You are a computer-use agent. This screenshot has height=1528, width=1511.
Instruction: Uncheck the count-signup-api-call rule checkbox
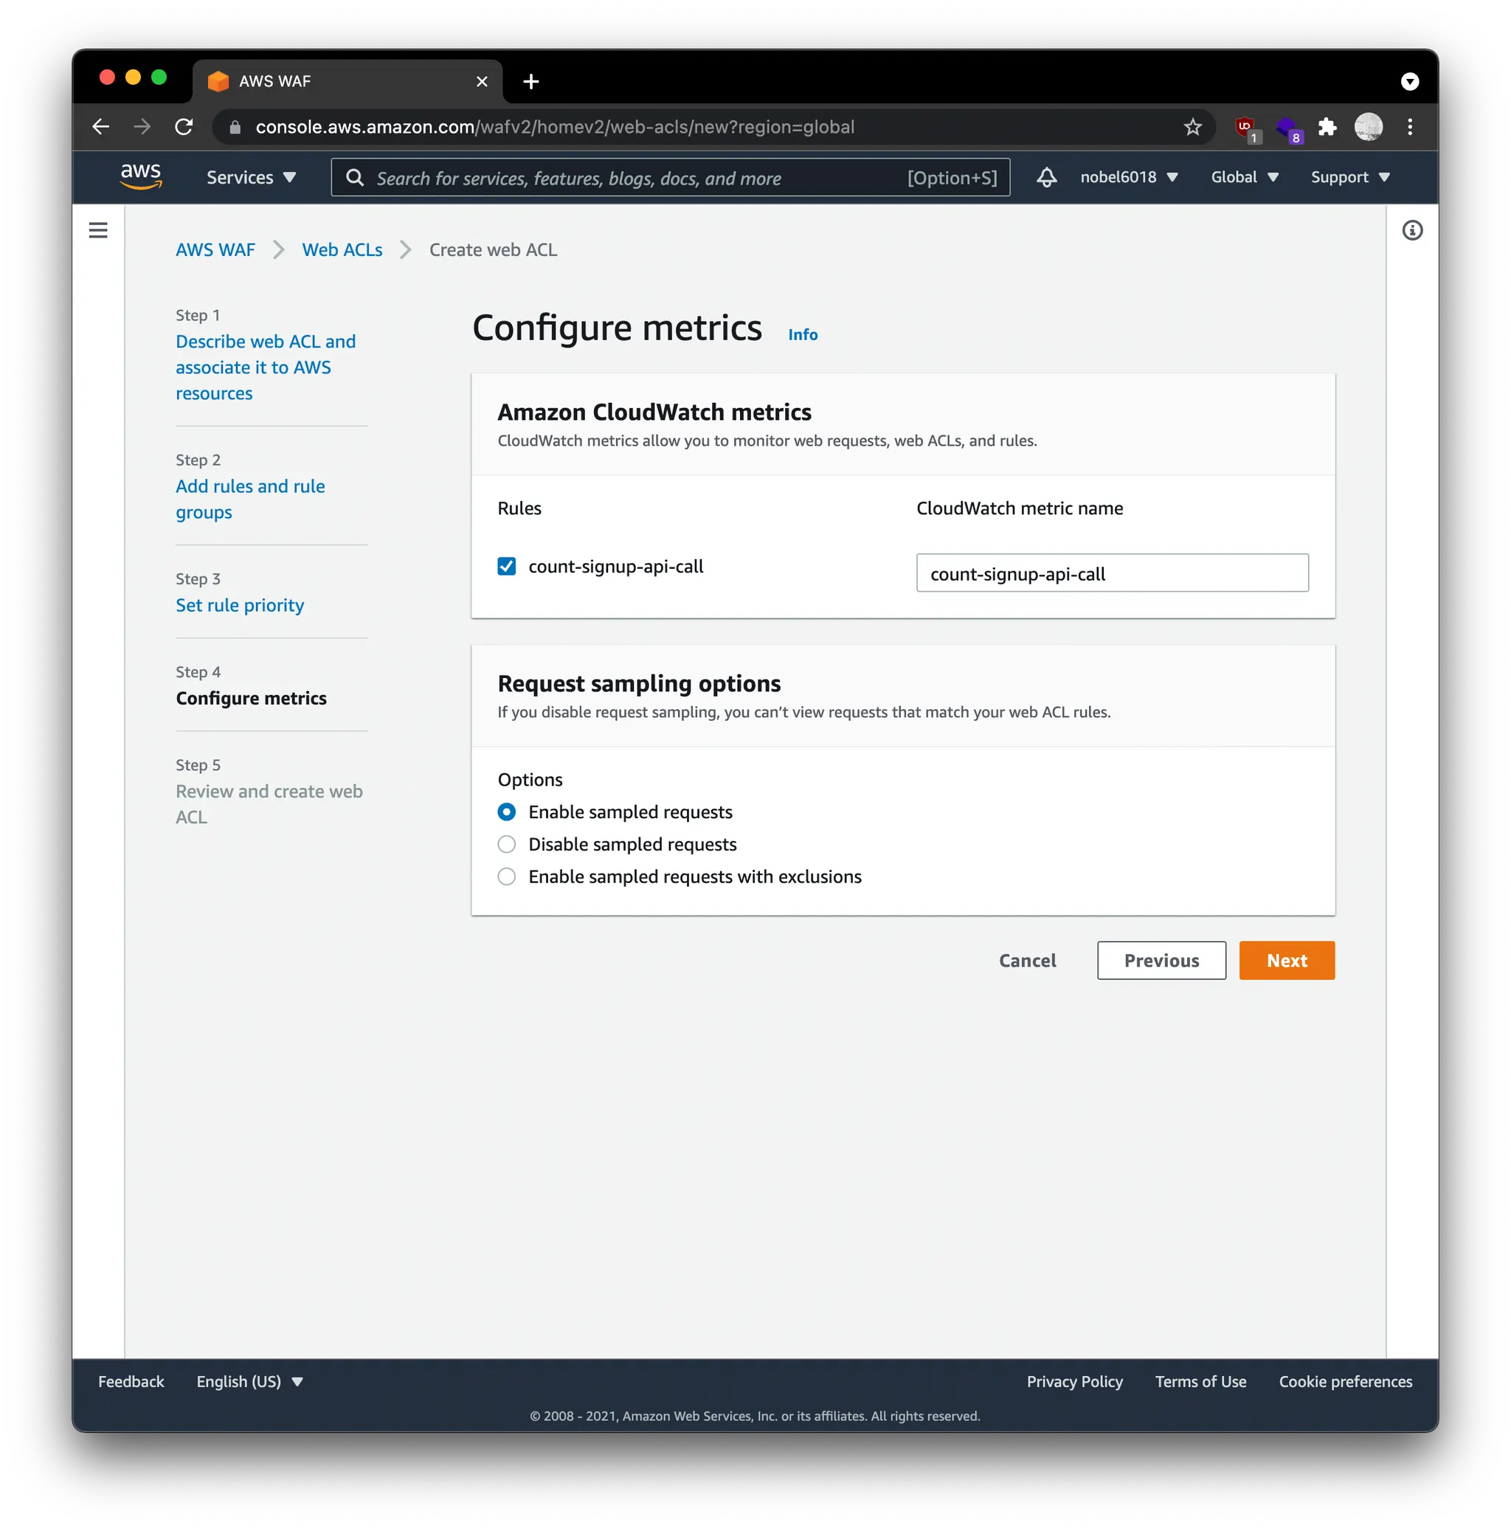coord(507,567)
